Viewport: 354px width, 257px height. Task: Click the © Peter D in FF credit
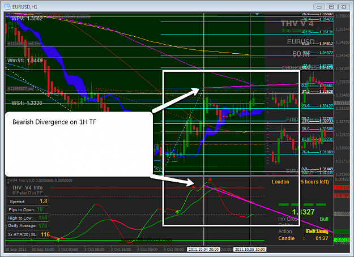27,193
